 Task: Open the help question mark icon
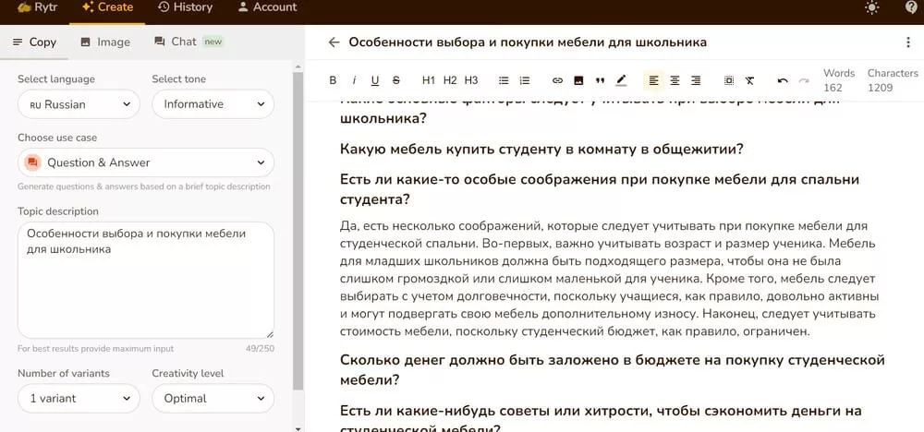pyautogui.click(x=912, y=7)
